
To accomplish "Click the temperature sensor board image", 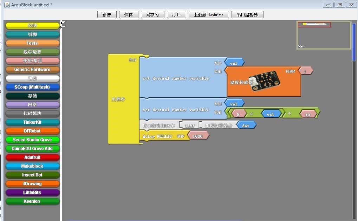I will click(265, 80).
